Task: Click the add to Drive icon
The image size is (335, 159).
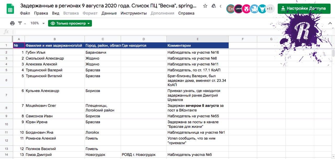Action: tap(213, 6)
